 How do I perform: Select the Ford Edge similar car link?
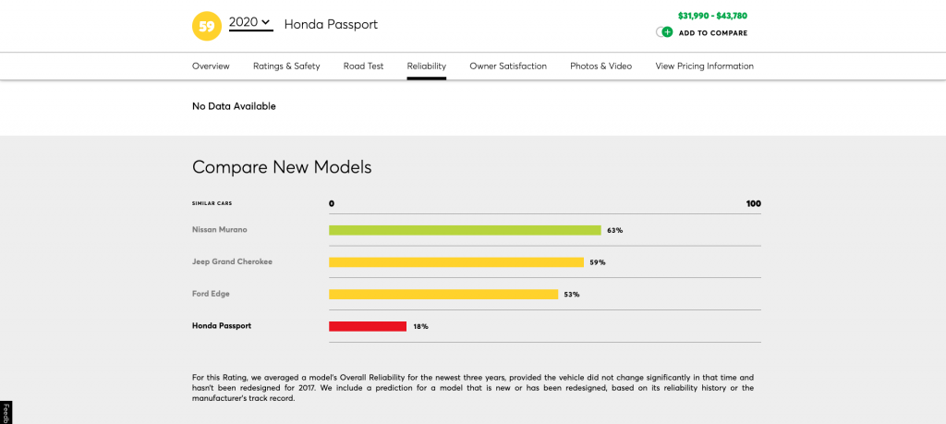pos(211,294)
